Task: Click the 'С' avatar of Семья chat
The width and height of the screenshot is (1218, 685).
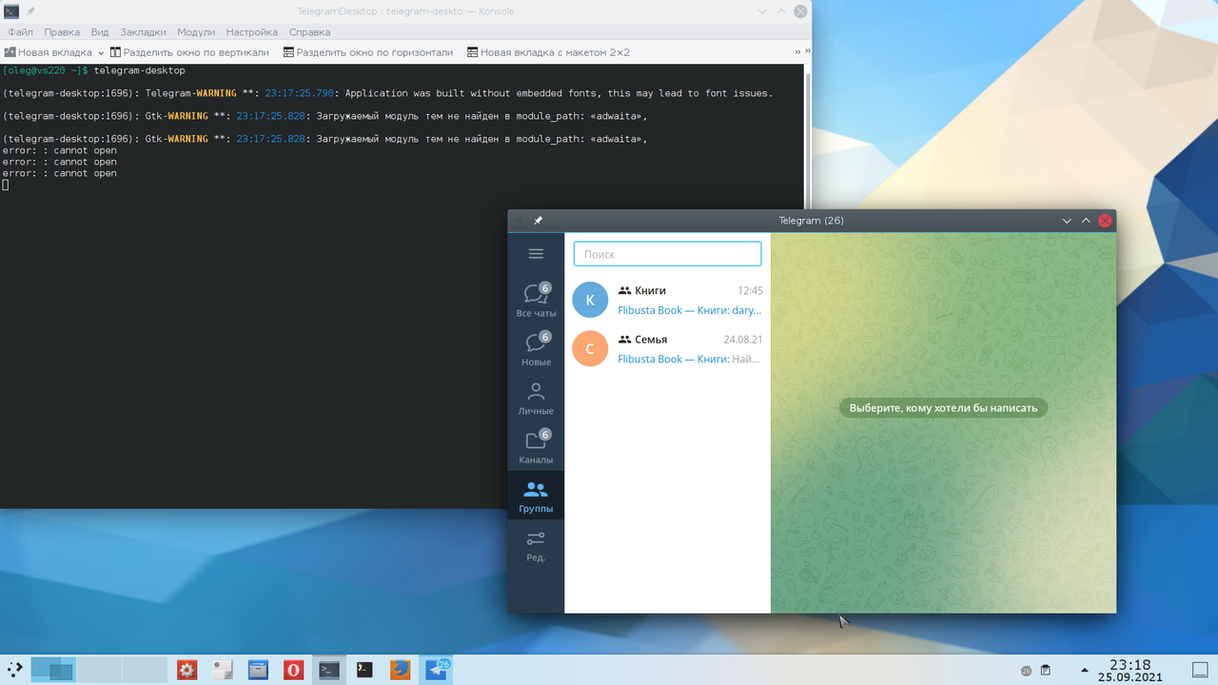Action: pyautogui.click(x=590, y=348)
